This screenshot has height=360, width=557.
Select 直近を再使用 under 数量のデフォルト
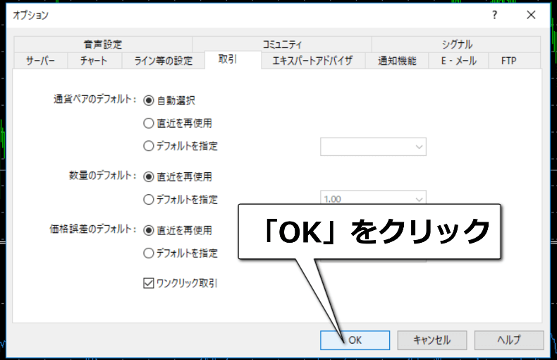point(178,176)
